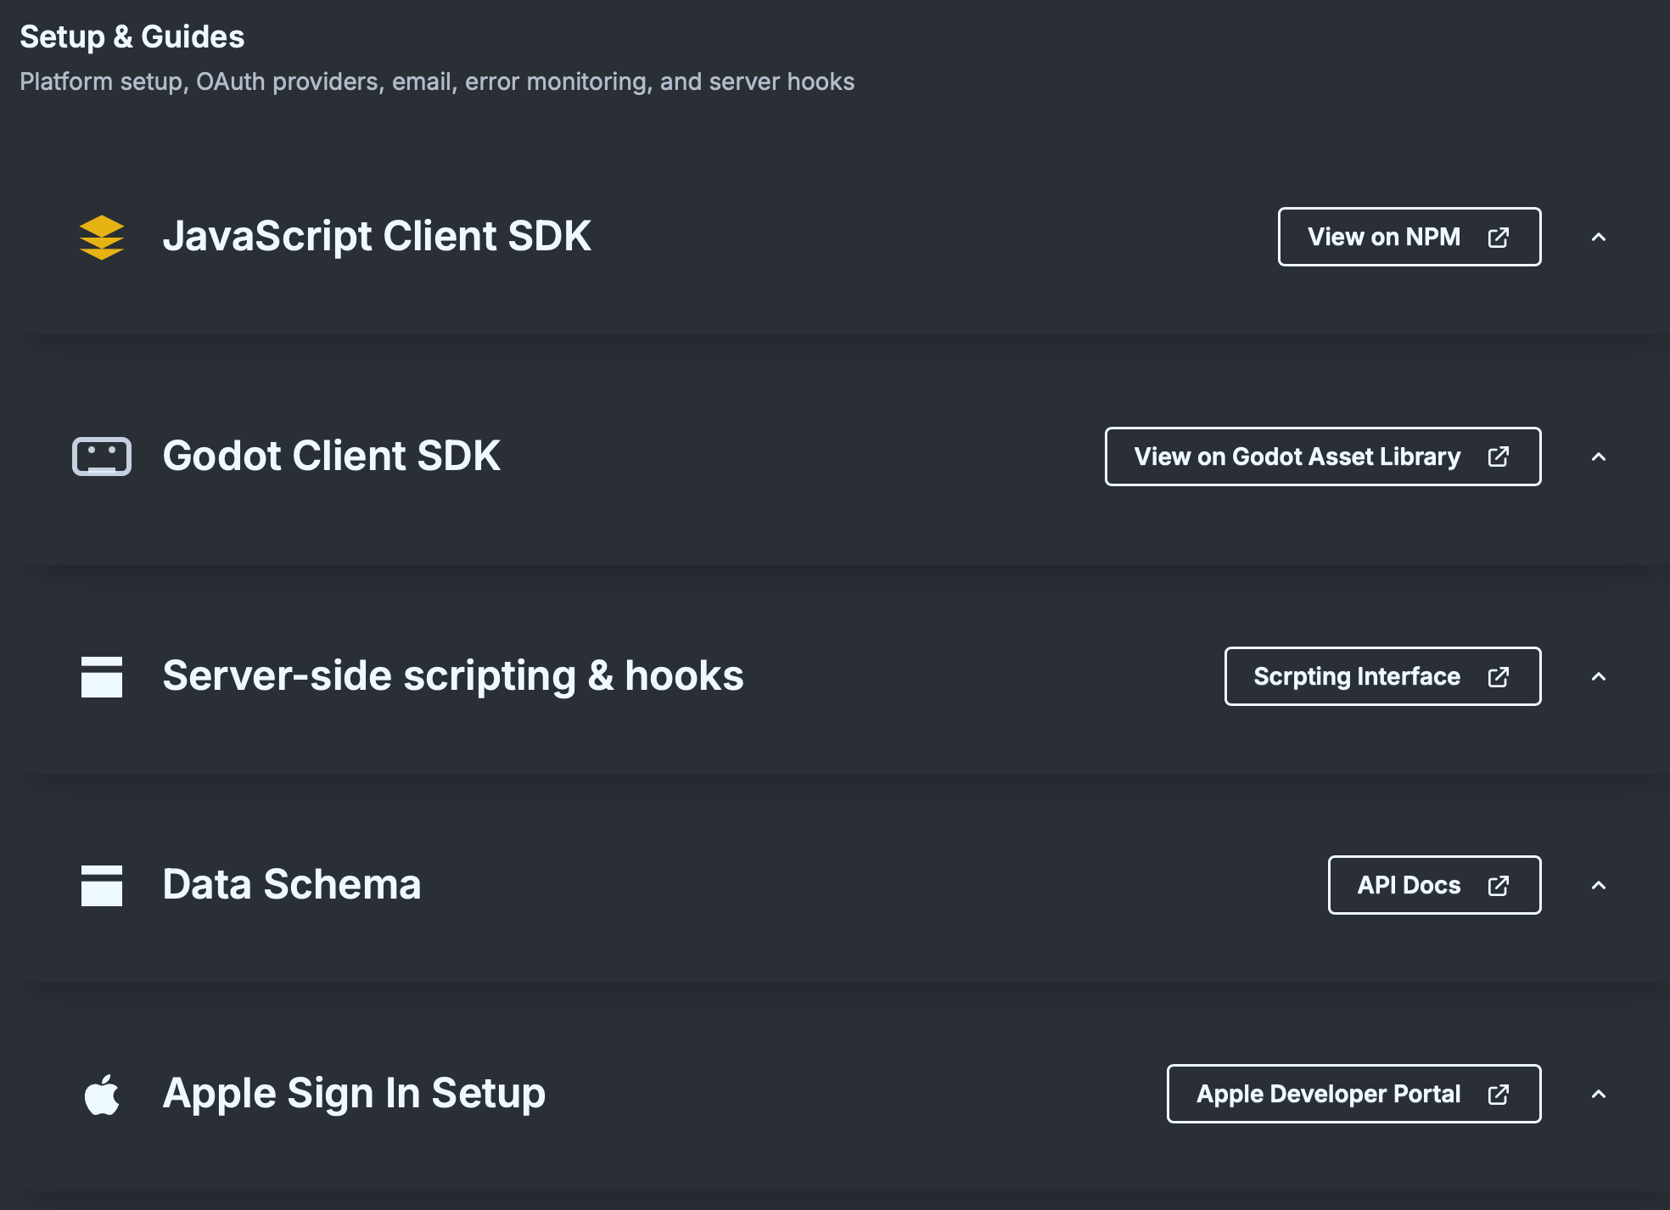Click the yellow layers icon beside JavaScript Client SDK

[101, 237]
